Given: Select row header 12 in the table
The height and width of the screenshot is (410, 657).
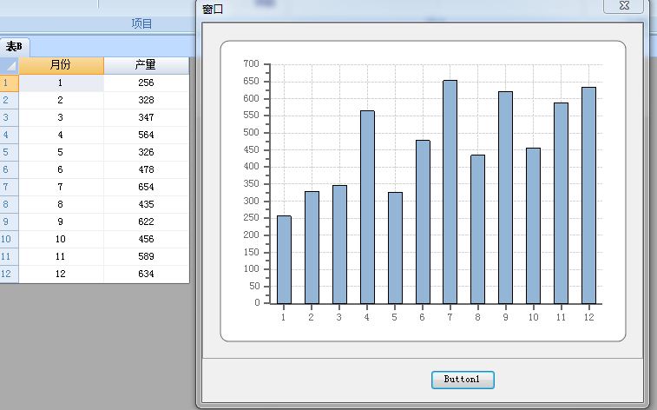Looking at the screenshot, I should click(10, 274).
